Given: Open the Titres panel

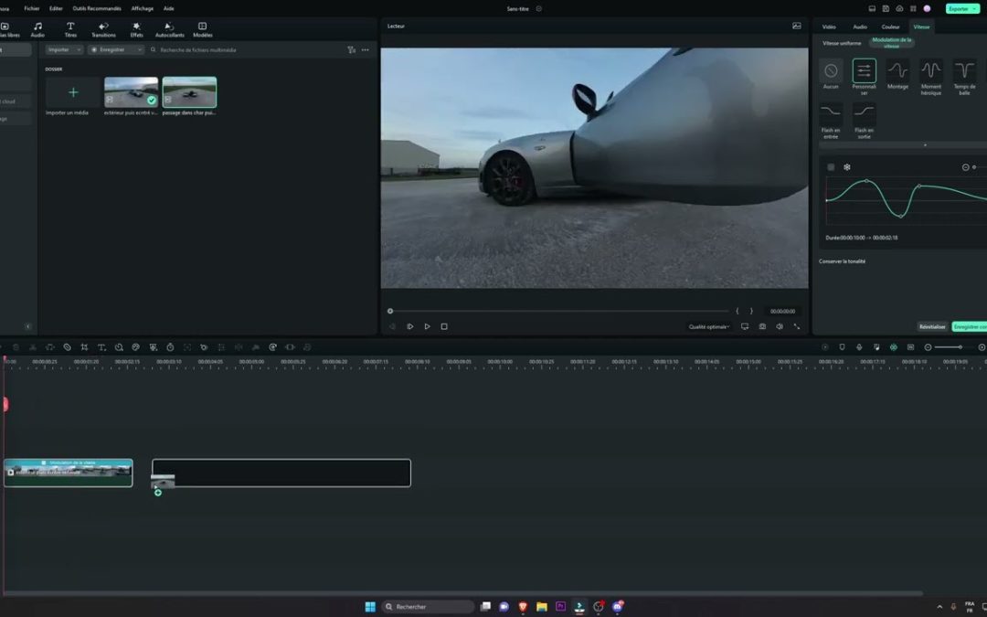Looking at the screenshot, I should click(70, 29).
